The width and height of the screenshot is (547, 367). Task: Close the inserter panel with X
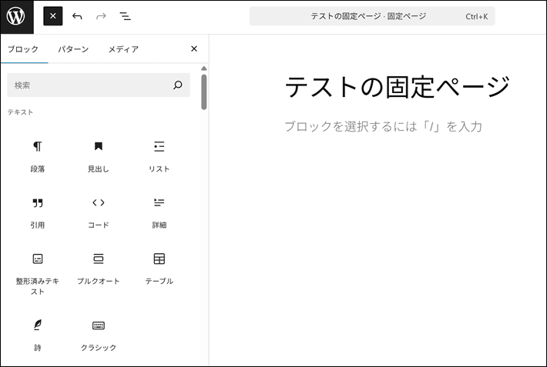(194, 49)
